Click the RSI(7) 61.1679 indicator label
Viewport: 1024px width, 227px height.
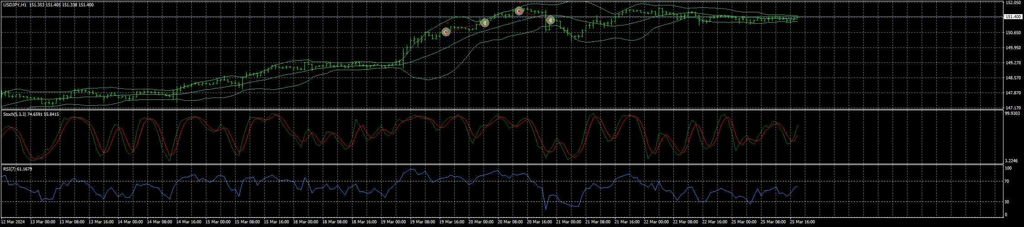coord(18,169)
